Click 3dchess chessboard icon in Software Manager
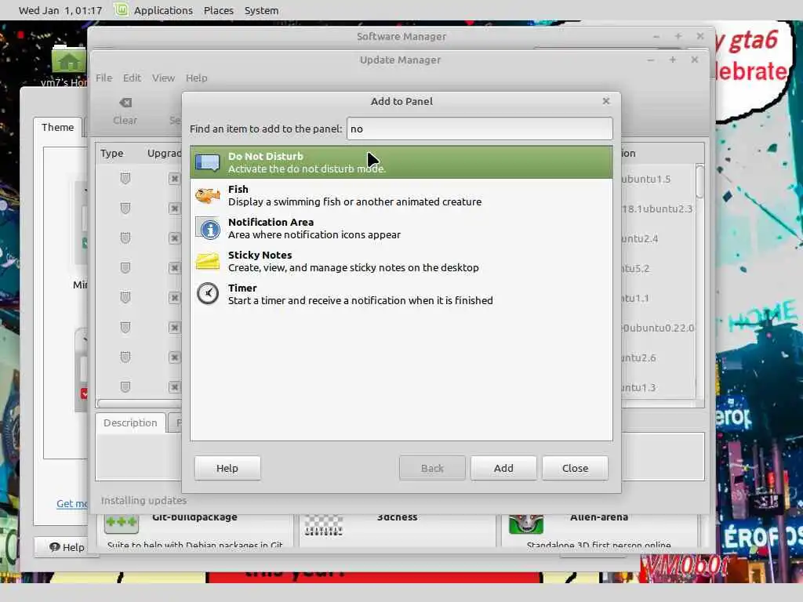Screen dimensions: 803x602 coord(324,524)
